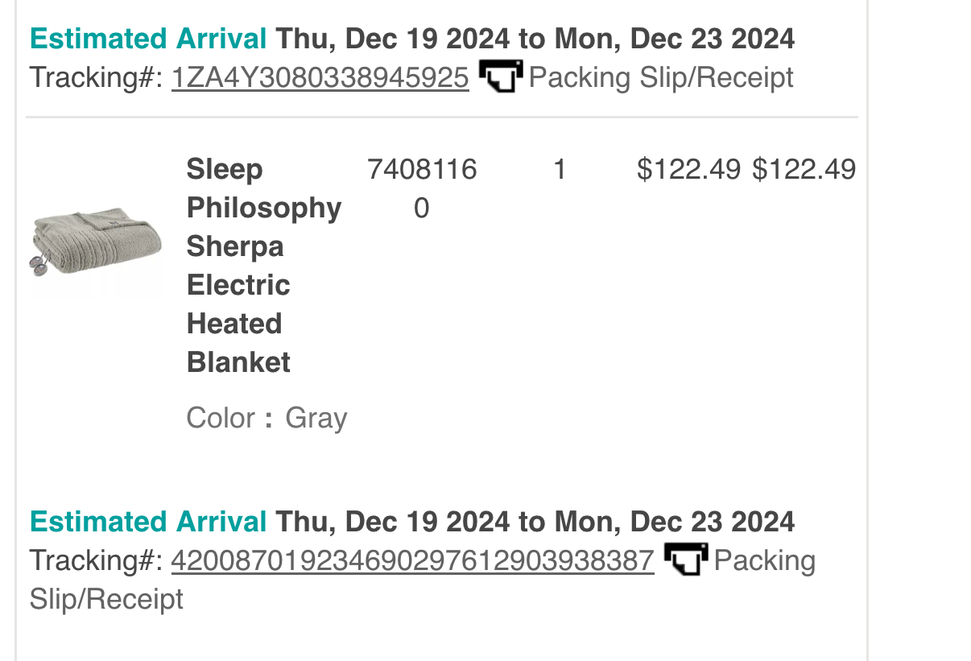Open tracking link starting with 42008701923469
Viewport: 971px width, 661px height.
coord(412,560)
